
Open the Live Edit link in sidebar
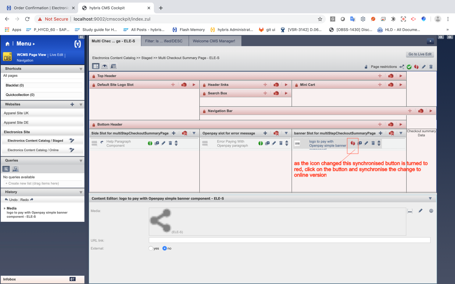[56, 55]
